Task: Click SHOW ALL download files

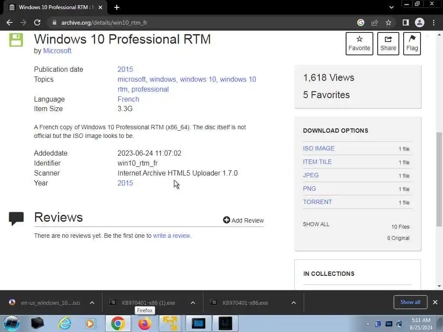Action: tap(316, 224)
